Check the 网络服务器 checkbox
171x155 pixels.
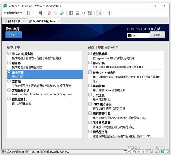(90, 131)
